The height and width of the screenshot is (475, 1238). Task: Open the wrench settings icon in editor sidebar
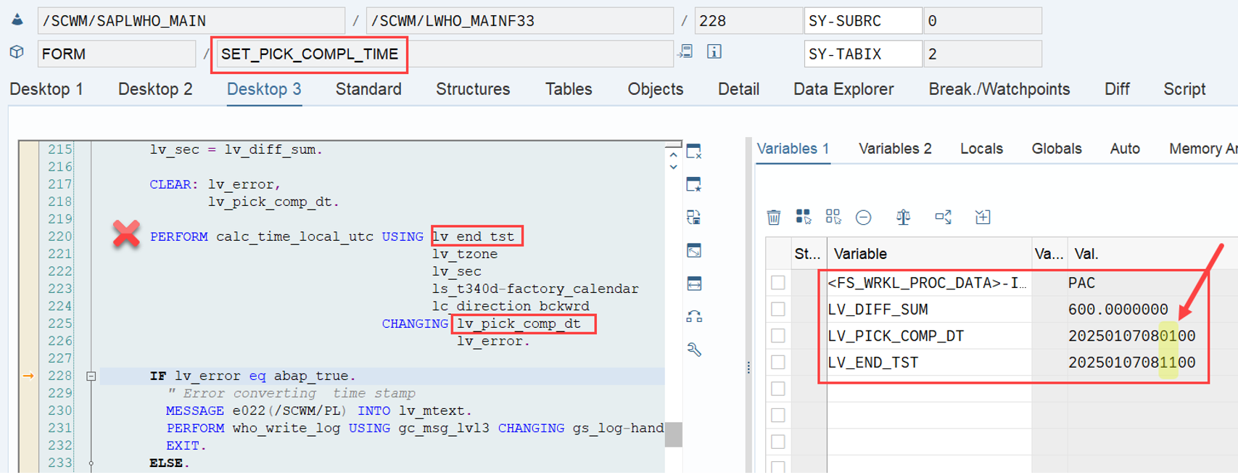[694, 350]
